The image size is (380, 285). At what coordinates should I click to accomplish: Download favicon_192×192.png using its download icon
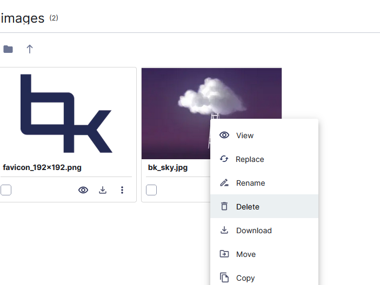pos(103,190)
